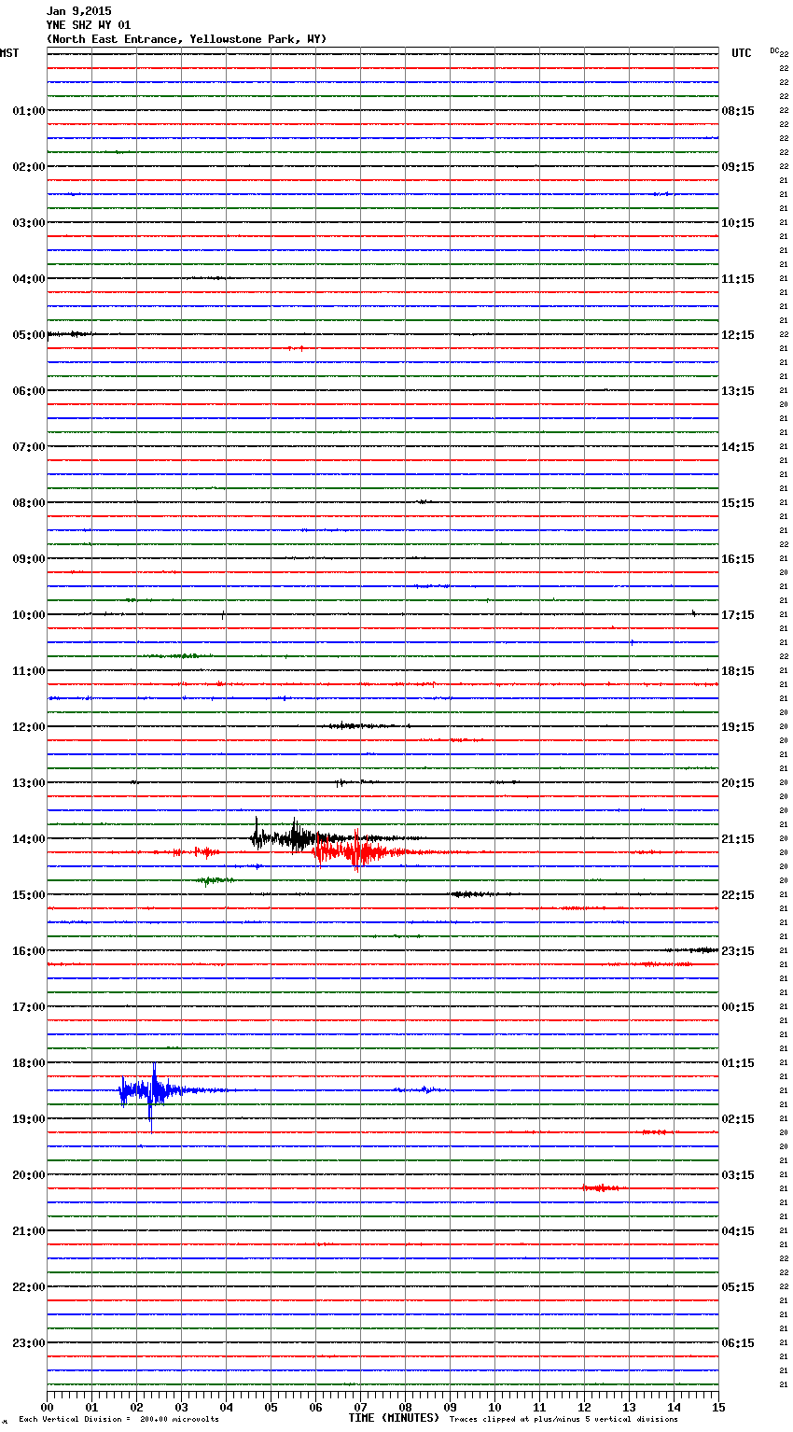Image resolution: width=793 pixels, height=1432 pixels.
Task: Click the 'DC' offset column header
Action: (x=774, y=50)
